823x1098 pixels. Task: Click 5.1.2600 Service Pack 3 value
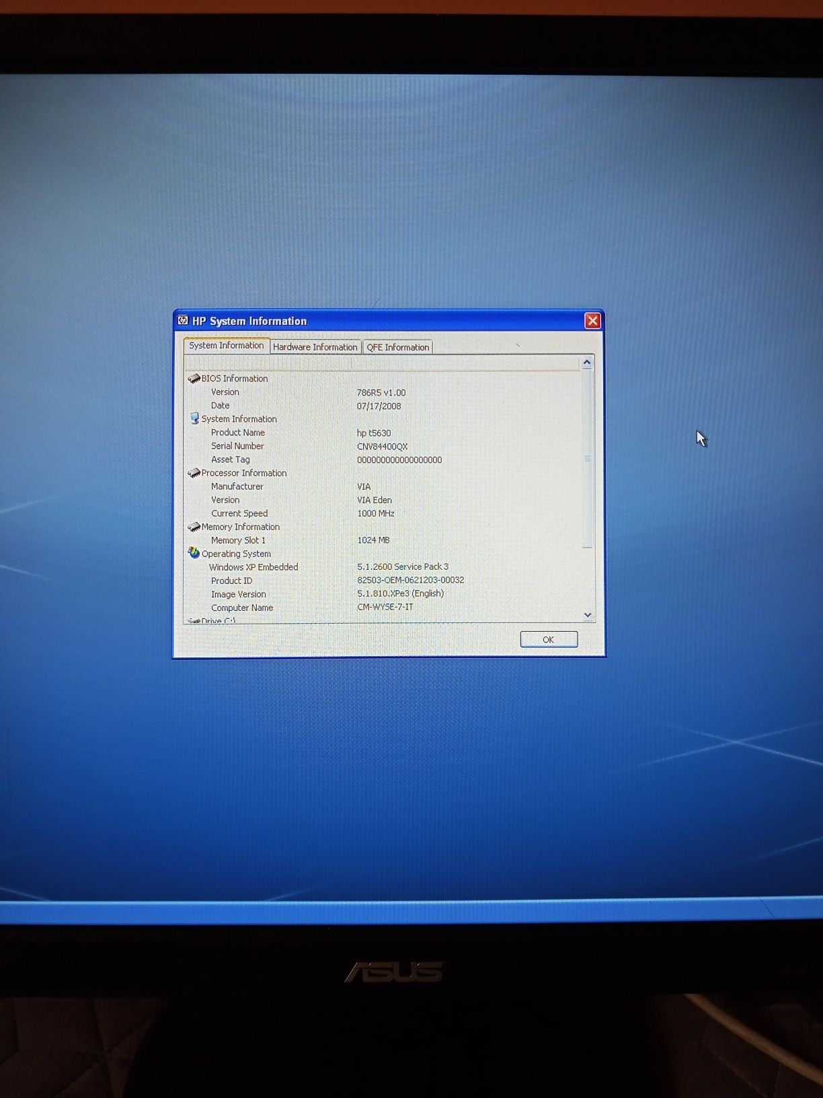[403, 566]
